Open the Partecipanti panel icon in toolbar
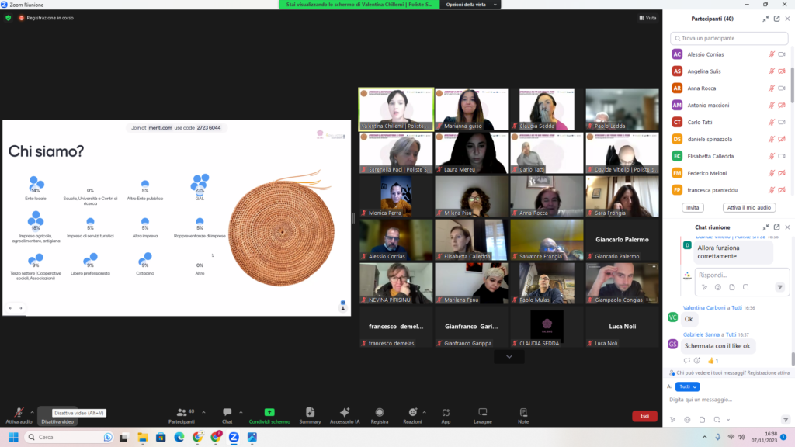The height and width of the screenshot is (447, 795). click(181, 413)
